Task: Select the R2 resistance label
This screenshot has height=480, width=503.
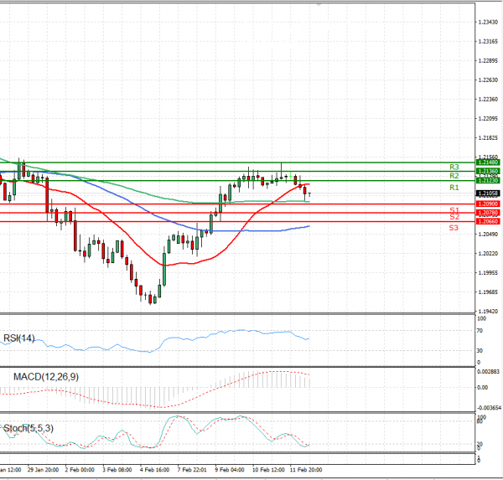Action: (x=454, y=176)
